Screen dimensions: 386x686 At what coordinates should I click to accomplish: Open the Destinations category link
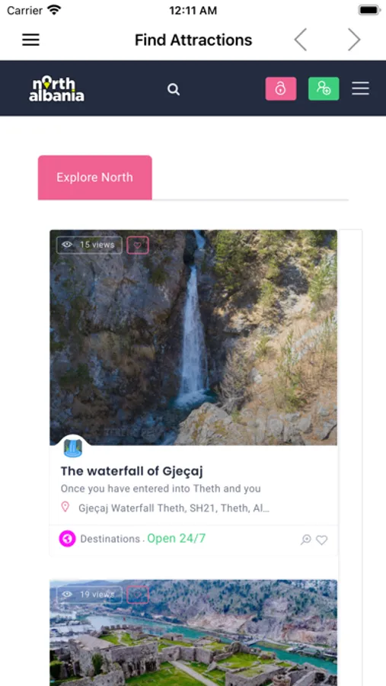[110, 539]
